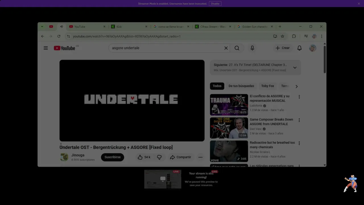Open the YouTube guide hamburger menu
Viewport: 364px width, 205px height.
(45, 48)
